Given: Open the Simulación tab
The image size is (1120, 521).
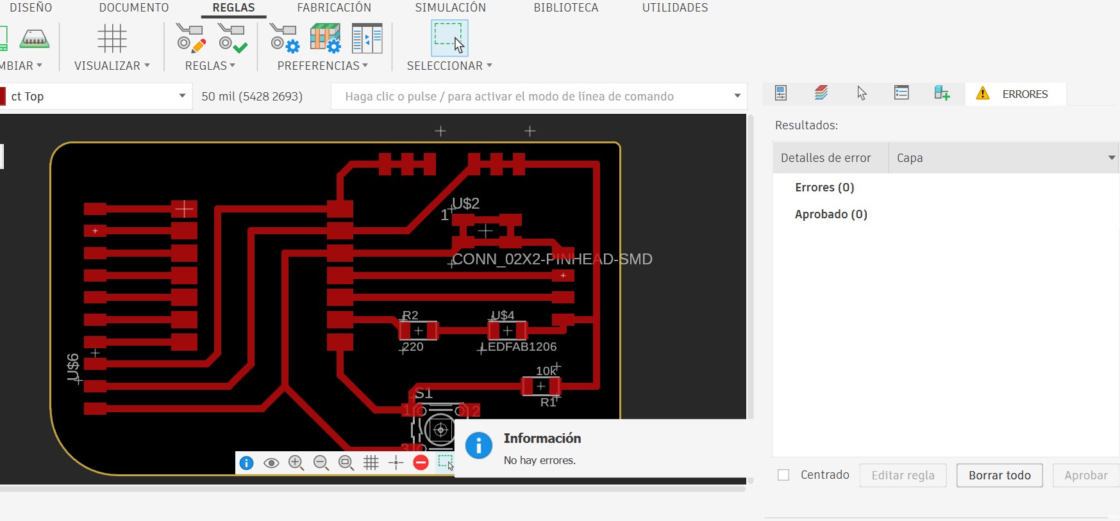Looking at the screenshot, I should point(450,8).
